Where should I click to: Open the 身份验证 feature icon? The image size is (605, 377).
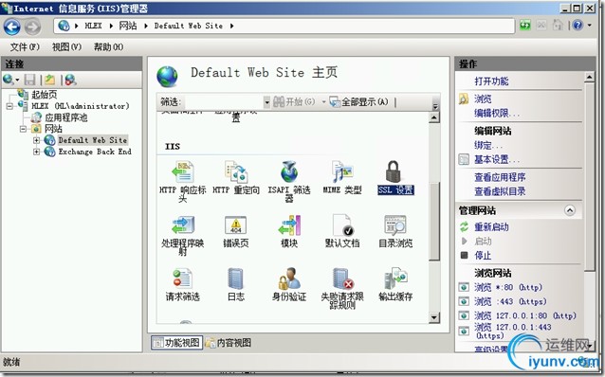coord(289,278)
